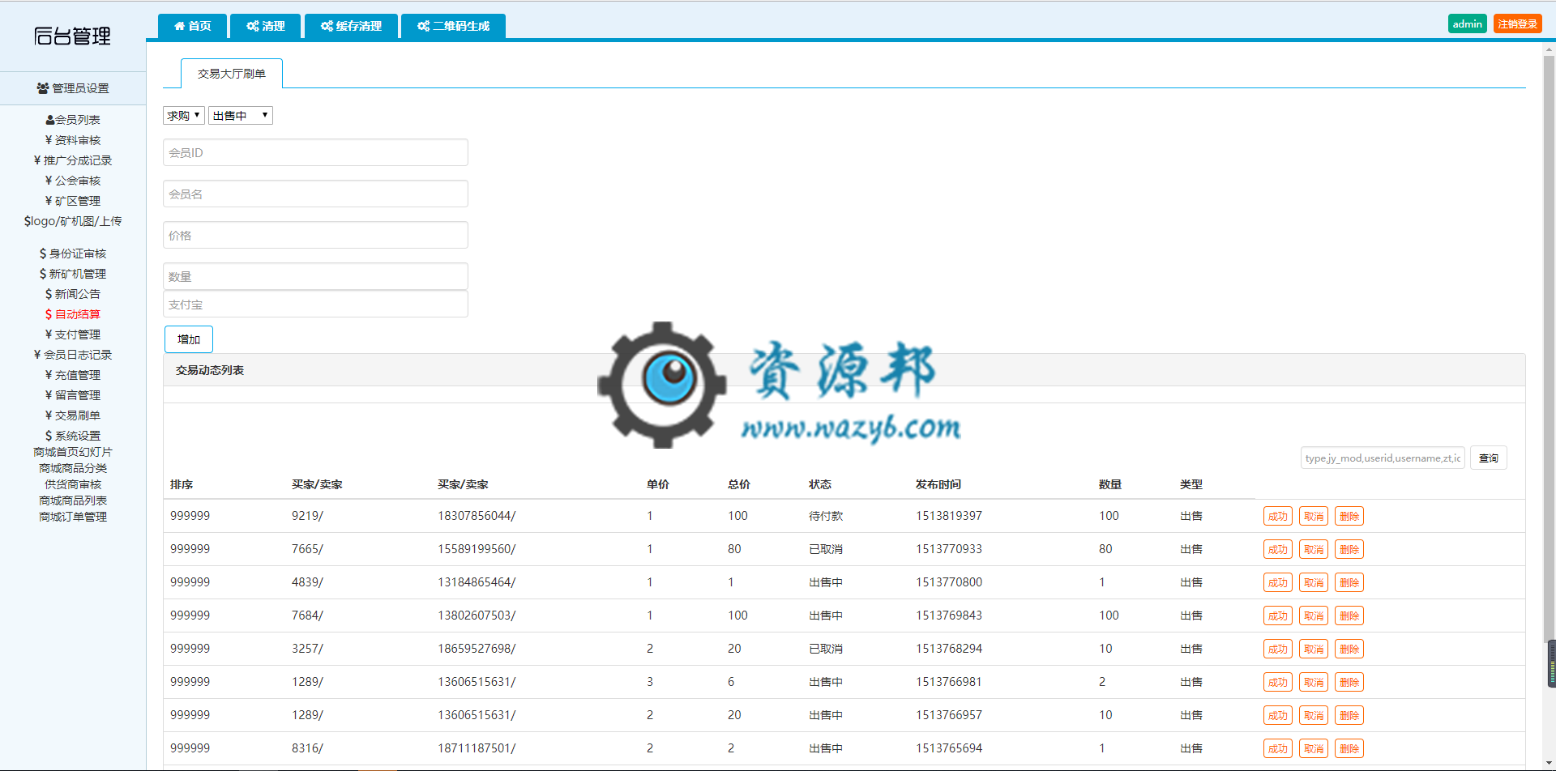1556x771 pixels.
Task: Open 会员日志记录 in sidebar
Action: [x=73, y=354]
